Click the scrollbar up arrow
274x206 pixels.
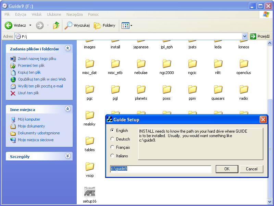pos(270,43)
